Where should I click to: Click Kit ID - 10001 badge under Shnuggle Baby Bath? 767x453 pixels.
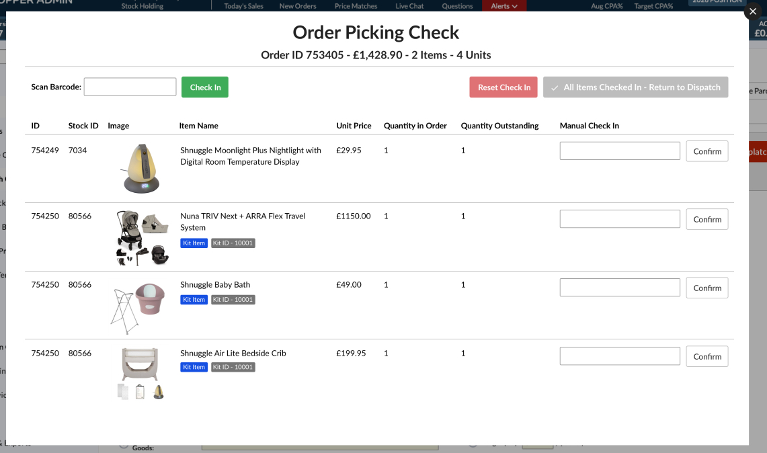(x=233, y=299)
